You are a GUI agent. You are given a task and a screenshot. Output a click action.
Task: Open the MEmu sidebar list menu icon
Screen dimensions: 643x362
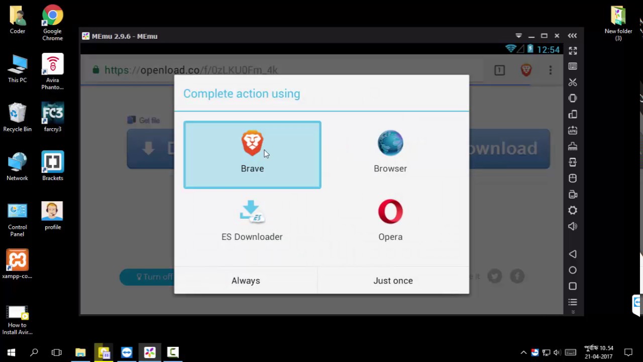pyautogui.click(x=573, y=302)
